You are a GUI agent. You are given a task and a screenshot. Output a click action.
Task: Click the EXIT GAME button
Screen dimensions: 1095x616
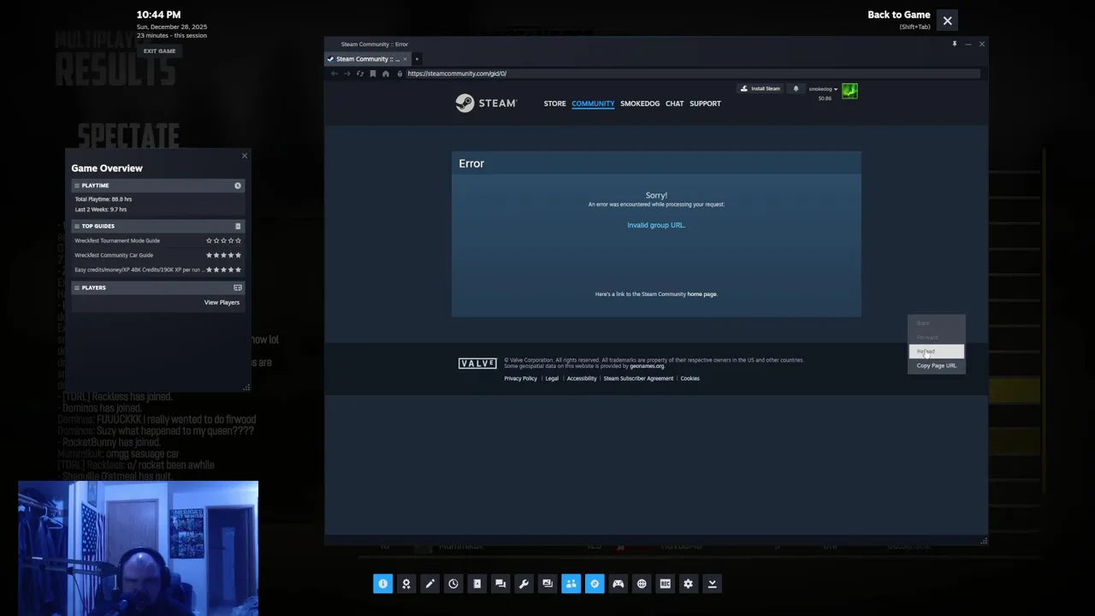pyautogui.click(x=159, y=50)
